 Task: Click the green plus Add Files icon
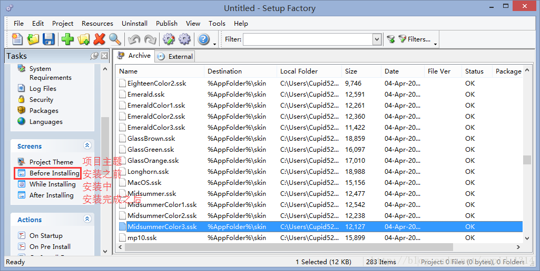[67, 39]
